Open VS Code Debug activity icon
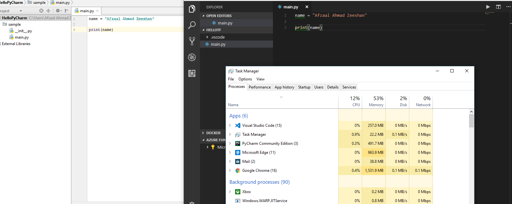Screen dimensions: 512x204 192,57
